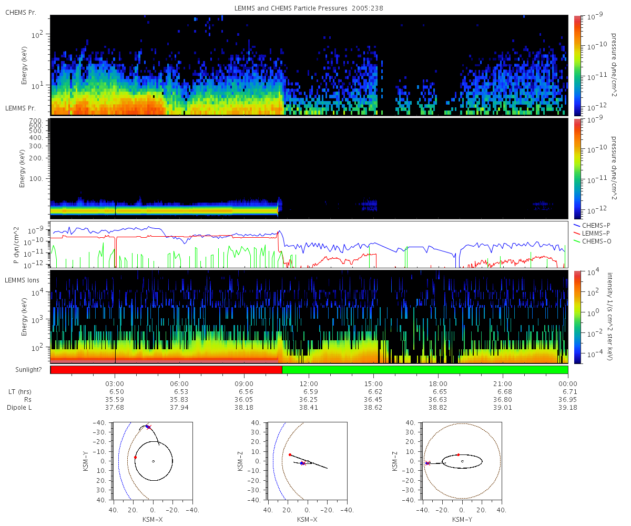The image size is (631, 526).
Task: Click the LEMMS pressure spectrogram panel
Action: tap(309, 168)
